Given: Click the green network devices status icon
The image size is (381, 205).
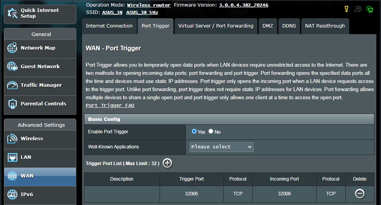Looking at the screenshot, I should click(x=370, y=9).
